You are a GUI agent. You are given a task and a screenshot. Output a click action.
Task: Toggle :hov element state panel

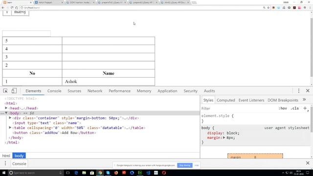(283, 108)
